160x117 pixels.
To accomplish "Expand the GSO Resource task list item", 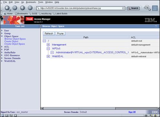I will 2,55.
